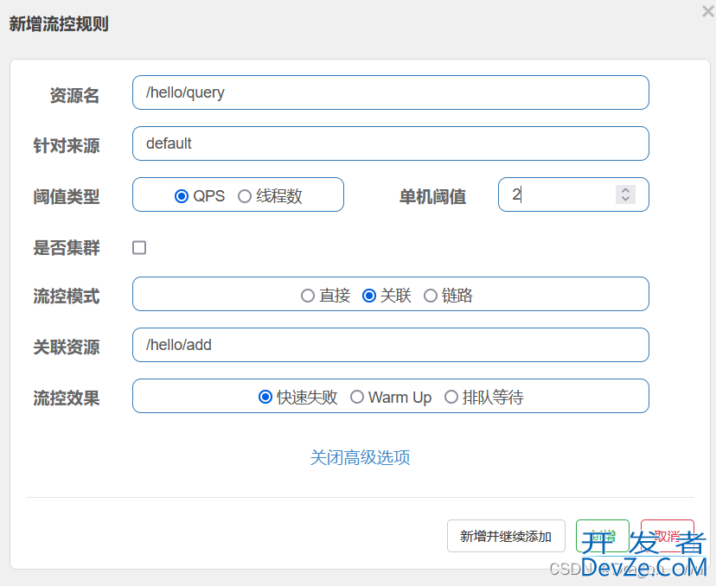This screenshot has height=586, width=716.
Task: Click the 针对来源 field label
Action: 67,146
